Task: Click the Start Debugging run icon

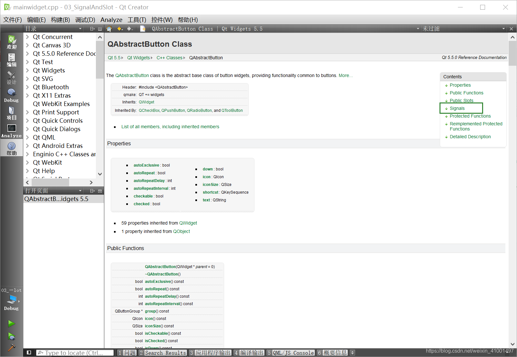Action: tap(12, 336)
